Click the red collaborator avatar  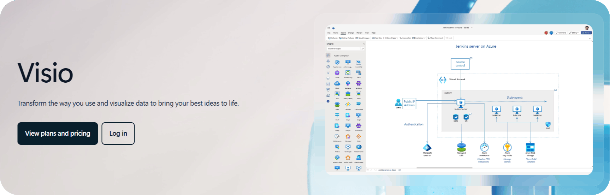pyautogui.click(x=546, y=33)
